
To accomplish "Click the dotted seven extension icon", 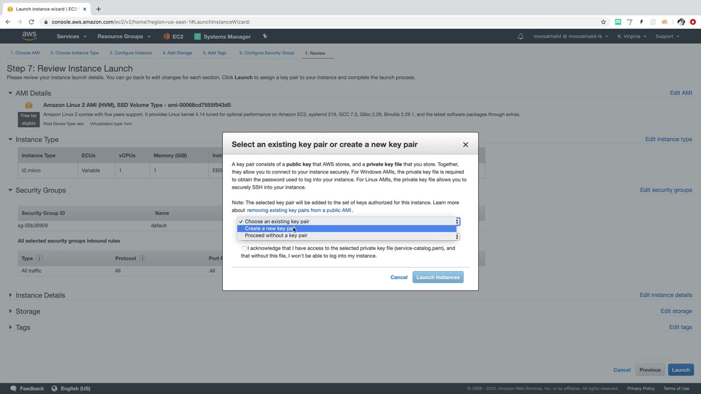I will (630, 22).
